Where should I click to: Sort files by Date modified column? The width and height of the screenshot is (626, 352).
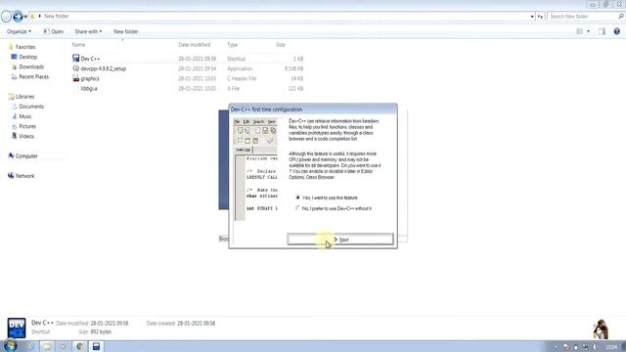194,45
